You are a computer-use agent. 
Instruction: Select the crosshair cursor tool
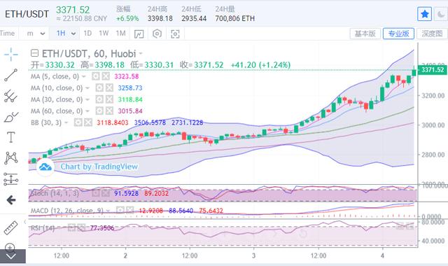11,55
